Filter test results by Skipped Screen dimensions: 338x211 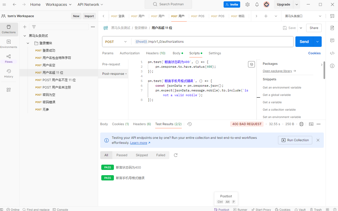tap(142, 155)
